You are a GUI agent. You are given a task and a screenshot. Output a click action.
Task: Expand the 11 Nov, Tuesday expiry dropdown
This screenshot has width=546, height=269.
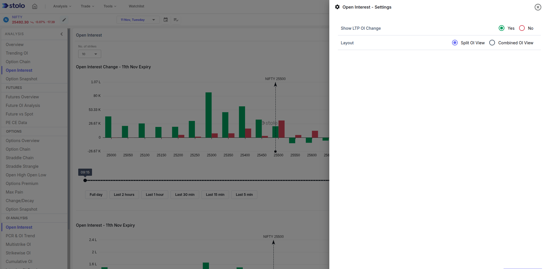[x=138, y=20]
